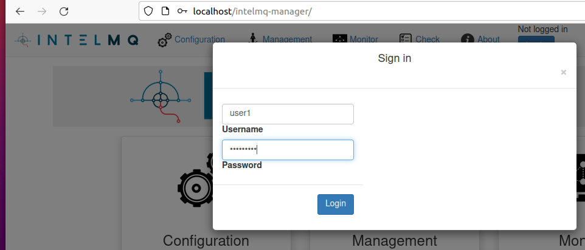This screenshot has width=585, height=250.
Task: Focus the Username input field
Action: tap(288, 114)
